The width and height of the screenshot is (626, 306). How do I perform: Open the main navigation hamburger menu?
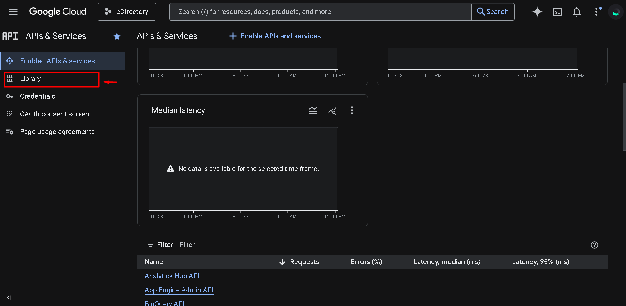pos(13,12)
